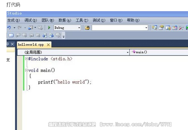The width and height of the screenshot is (188, 130).
Task: Click the void main() code line
Action: 42,70
